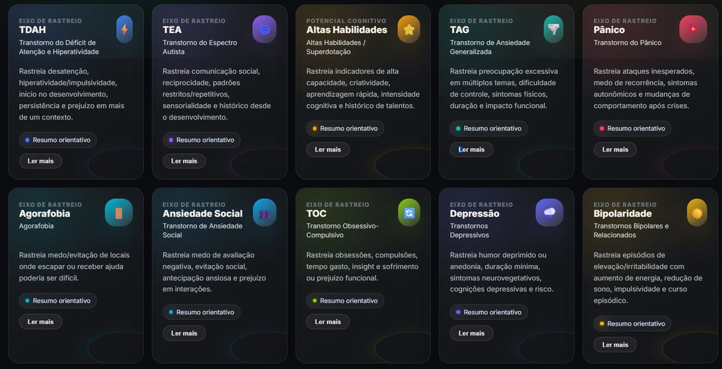Select Resumo orientativo chip on TAG card

[489, 129]
